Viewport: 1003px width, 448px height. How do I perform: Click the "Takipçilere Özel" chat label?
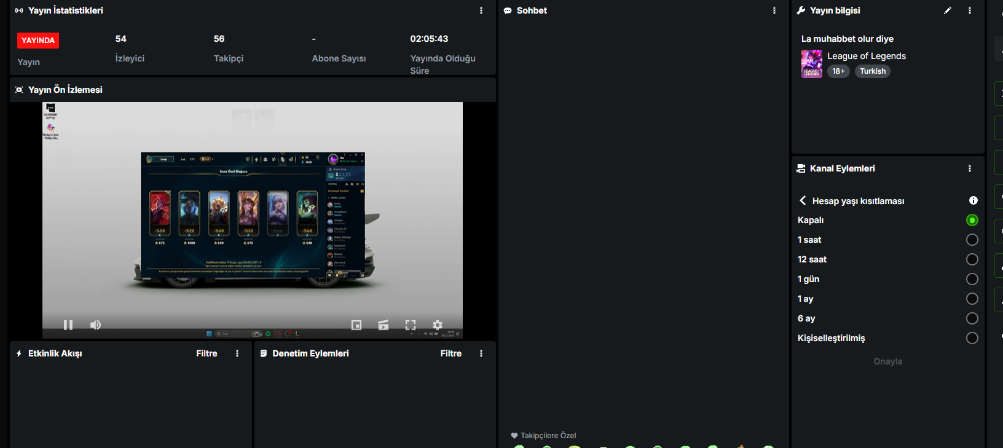[x=548, y=436]
